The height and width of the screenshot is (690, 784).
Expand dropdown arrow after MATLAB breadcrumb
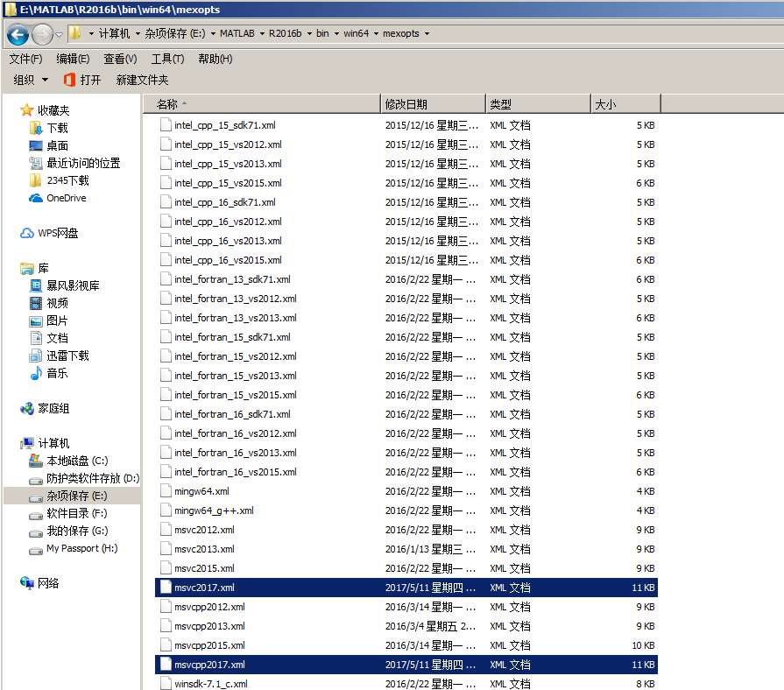pos(262,33)
